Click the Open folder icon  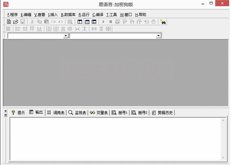tap(15, 22)
